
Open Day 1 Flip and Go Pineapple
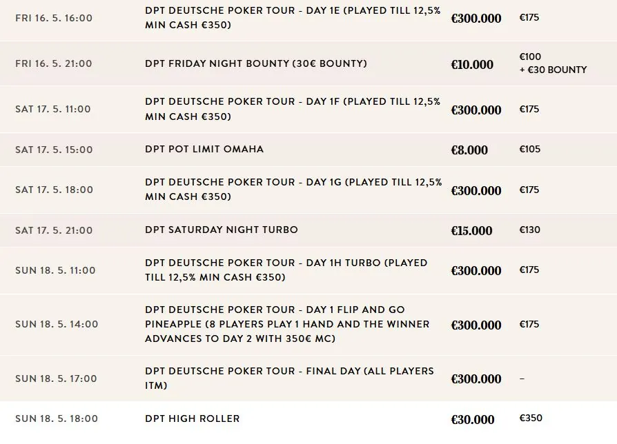(x=287, y=324)
